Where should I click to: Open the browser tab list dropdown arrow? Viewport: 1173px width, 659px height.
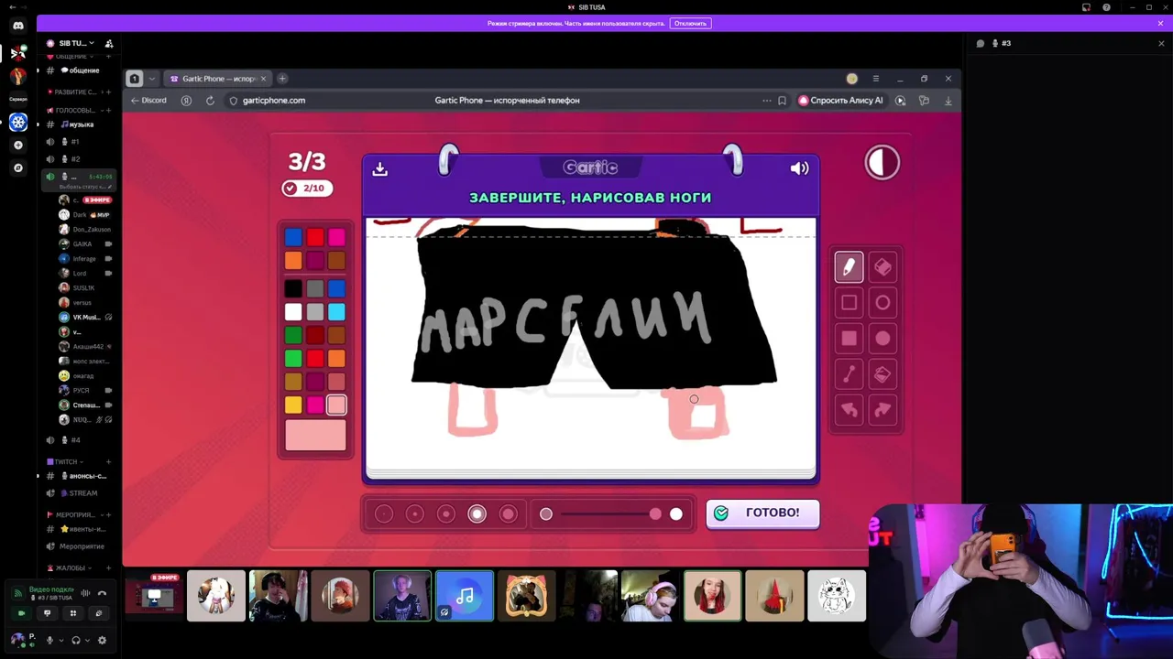pyautogui.click(x=152, y=79)
